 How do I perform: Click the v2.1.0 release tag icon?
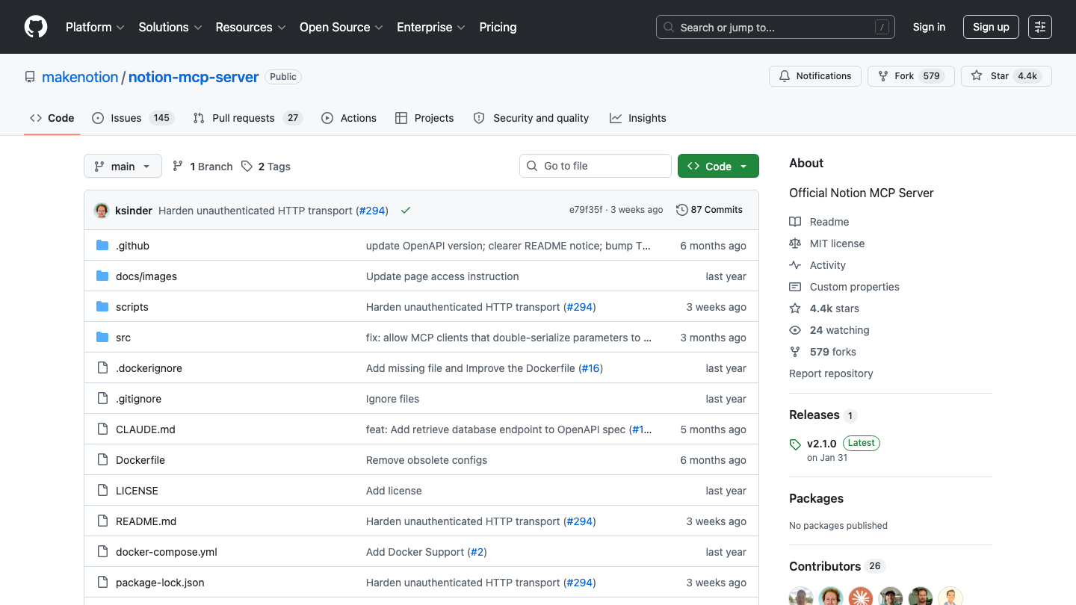(795, 444)
